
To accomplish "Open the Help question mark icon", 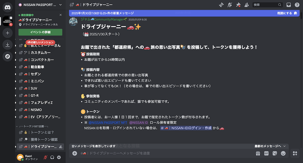I will [x=297, y=5].
